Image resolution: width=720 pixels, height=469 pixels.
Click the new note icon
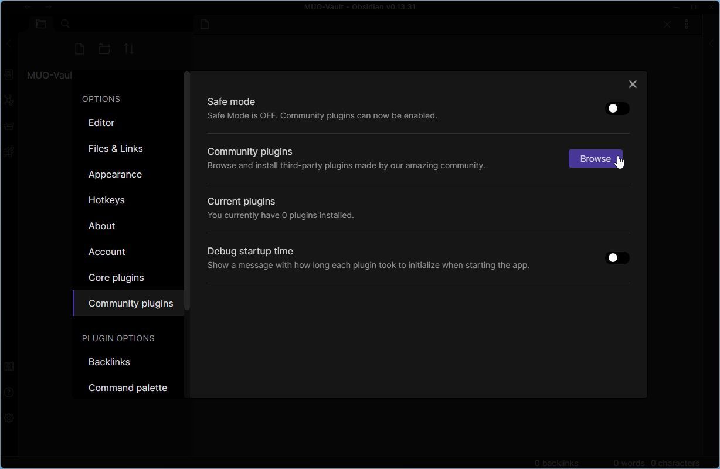80,49
